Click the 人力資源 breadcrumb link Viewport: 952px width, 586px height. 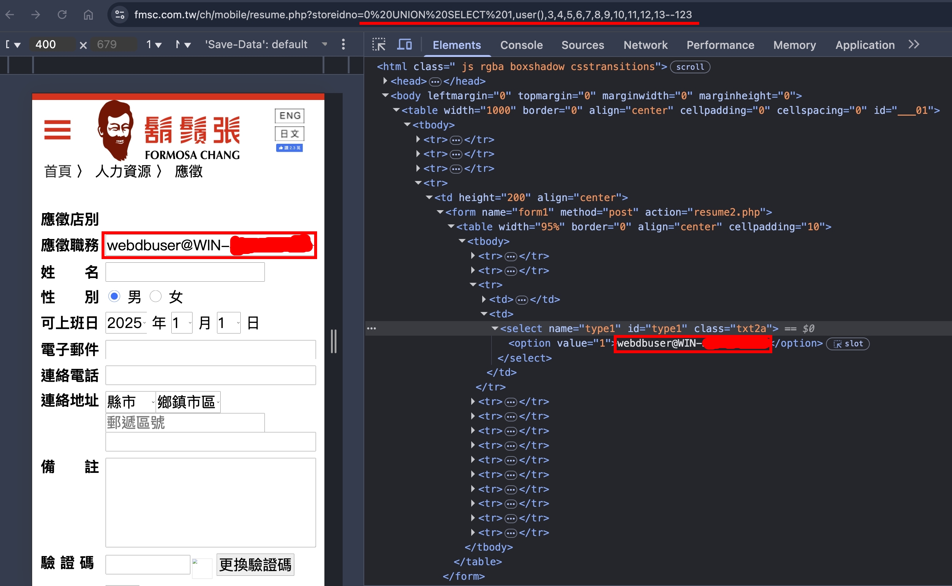(x=123, y=171)
